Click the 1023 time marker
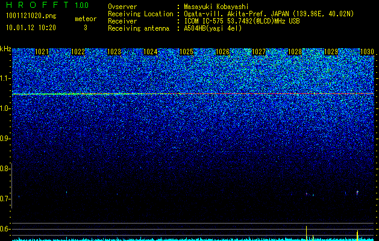Image resolution: width=379 pixels, height=241 pixels. (114, 52)
